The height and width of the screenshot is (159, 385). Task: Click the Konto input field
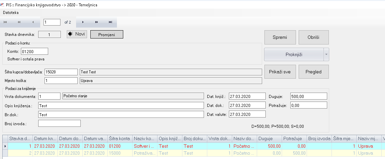pos(34,51)
